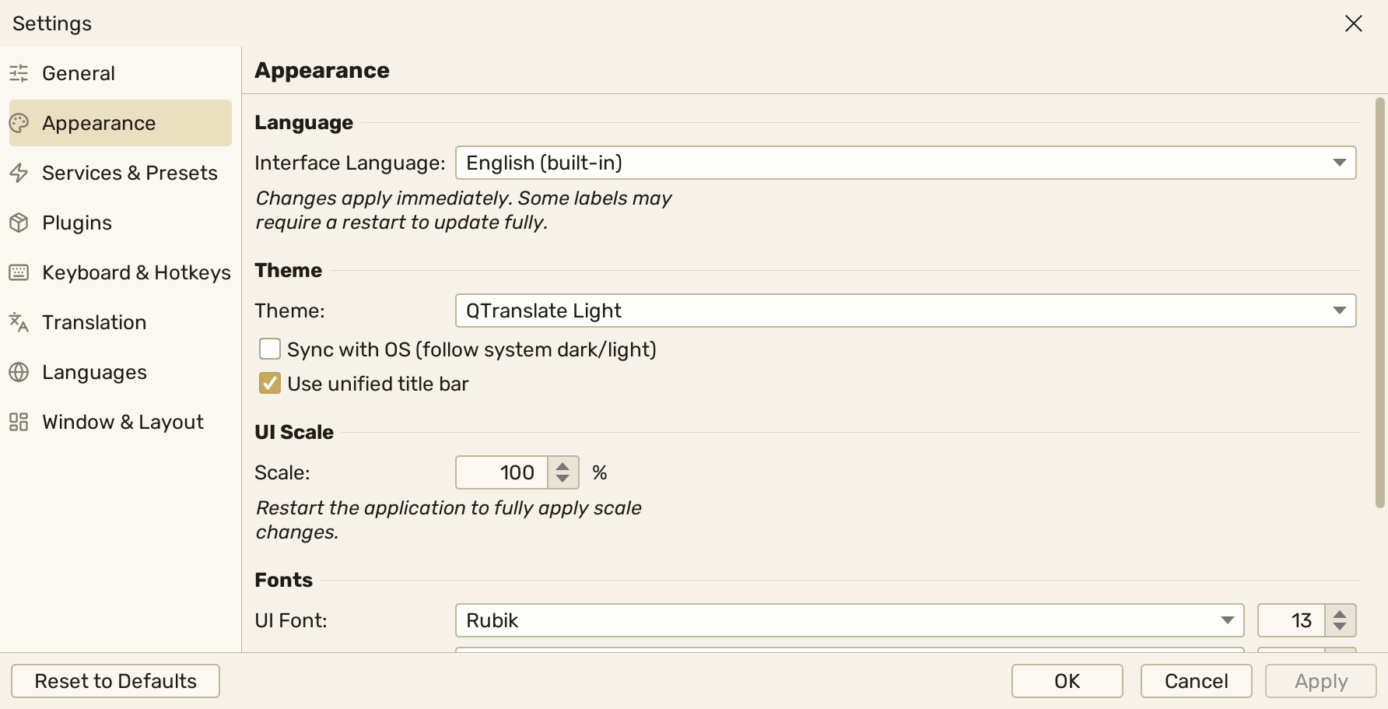The height and width of the screenshot is (709, 1388).
Task: Click the Scale value field showing 100
Action: (503, 472)
